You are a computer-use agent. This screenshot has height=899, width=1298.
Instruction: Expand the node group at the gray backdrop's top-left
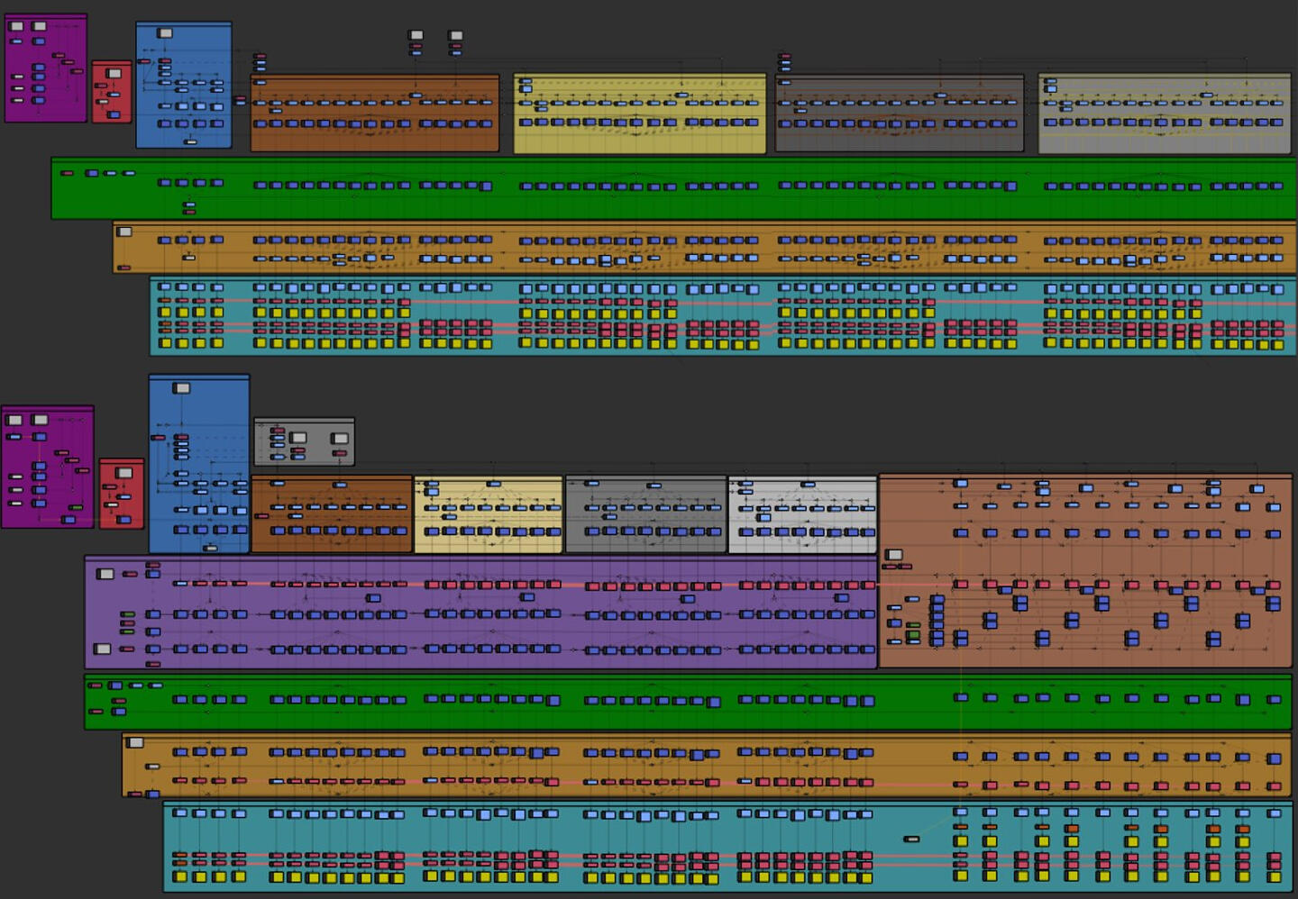tap(278, 430)
